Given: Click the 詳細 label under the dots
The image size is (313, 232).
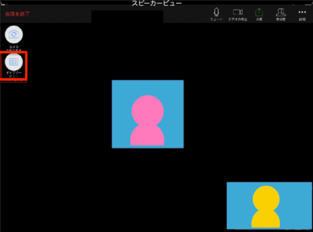Looking at the screenshot, I should click(x=302, y=19).
